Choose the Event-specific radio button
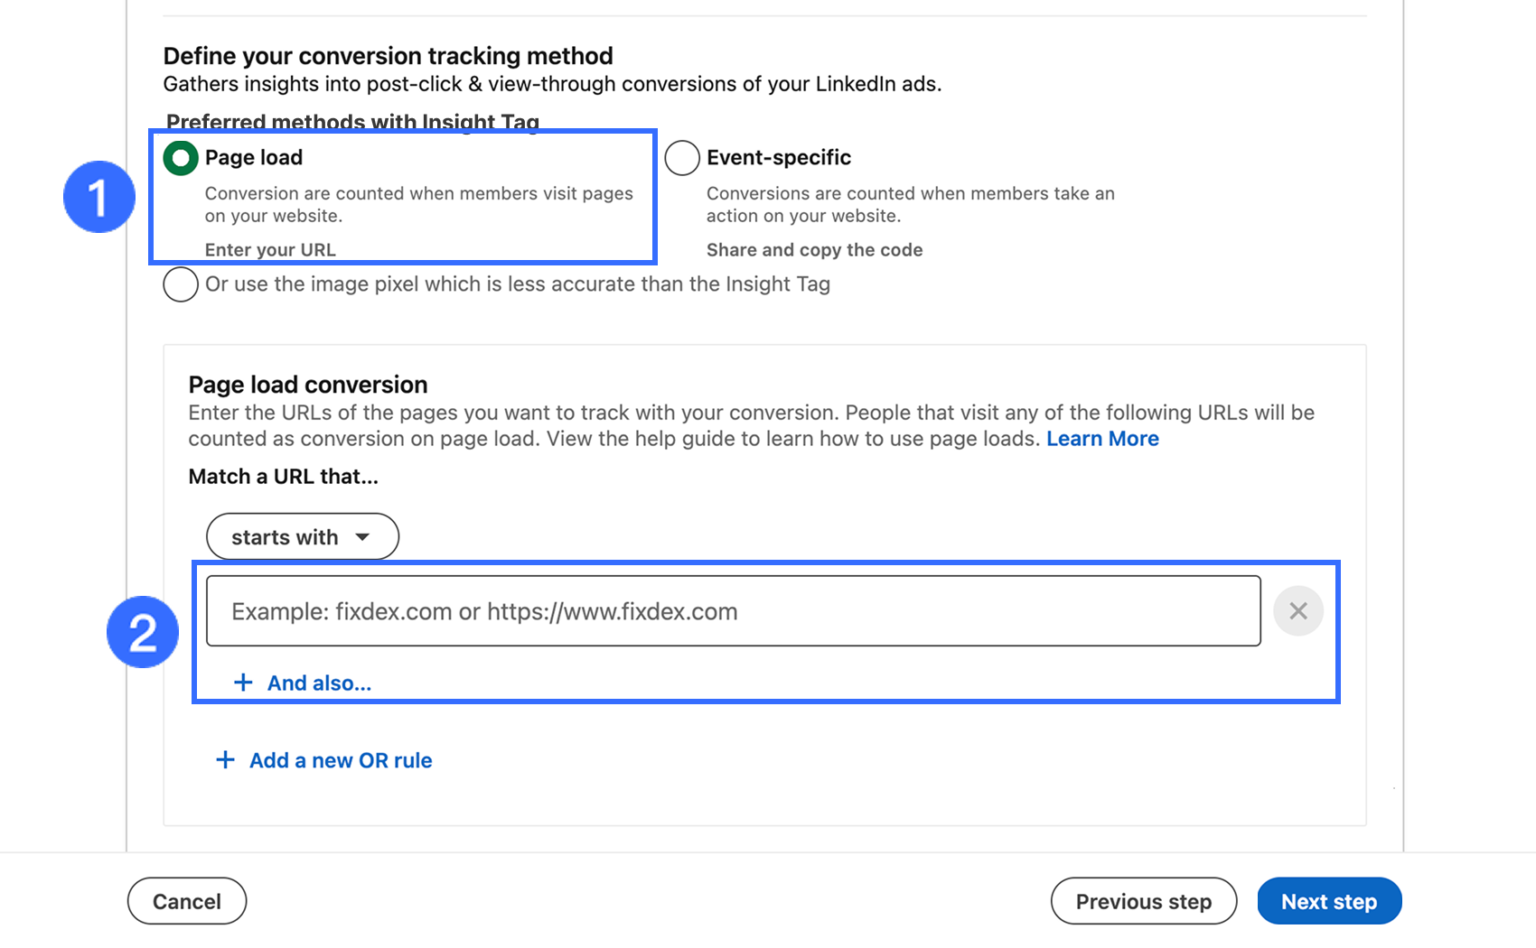 (682, 158)
